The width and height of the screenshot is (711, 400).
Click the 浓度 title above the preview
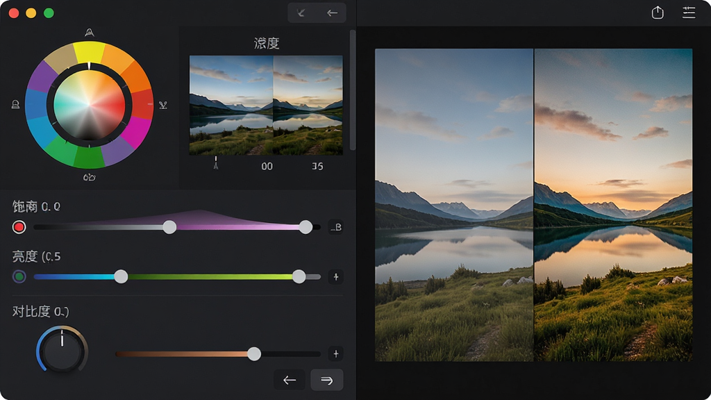[x=266, y=44]
